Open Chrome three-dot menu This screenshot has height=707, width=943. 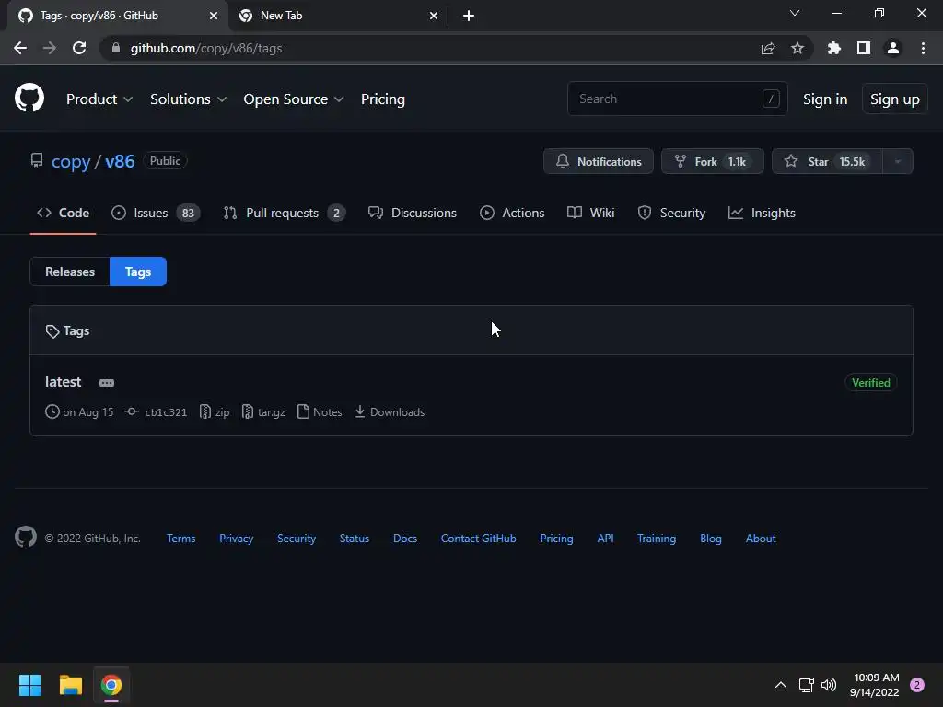point(923,48)
